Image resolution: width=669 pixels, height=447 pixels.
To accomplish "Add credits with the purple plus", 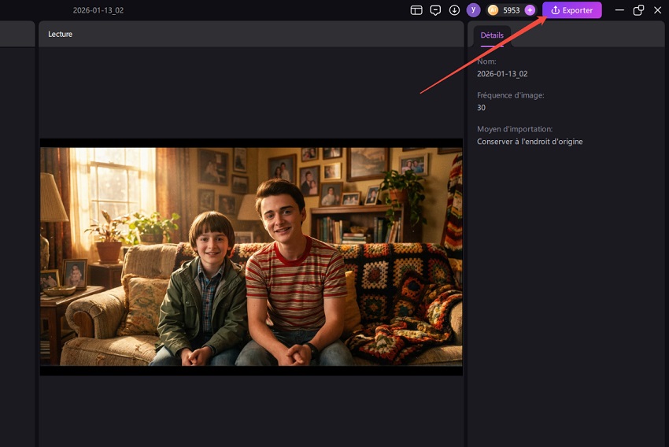I will point(530,10).
